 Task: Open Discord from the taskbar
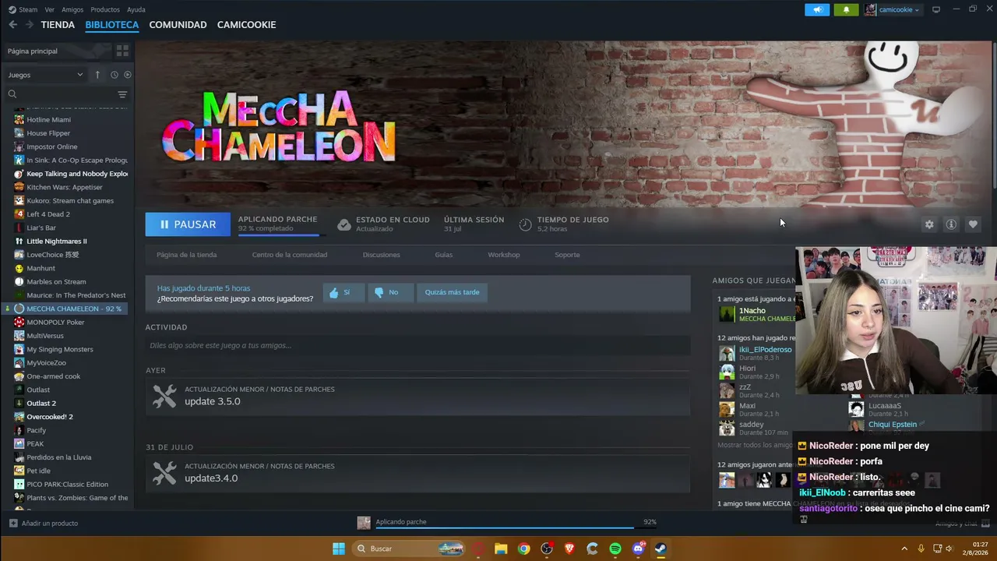coord(638,549)
